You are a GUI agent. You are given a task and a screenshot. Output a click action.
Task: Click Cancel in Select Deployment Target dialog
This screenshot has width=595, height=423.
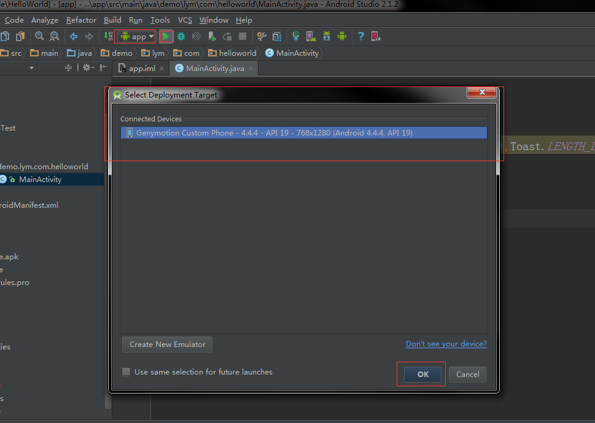tap(467, 374)
